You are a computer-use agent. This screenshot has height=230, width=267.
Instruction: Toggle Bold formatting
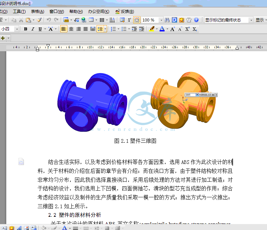point(25,29)
